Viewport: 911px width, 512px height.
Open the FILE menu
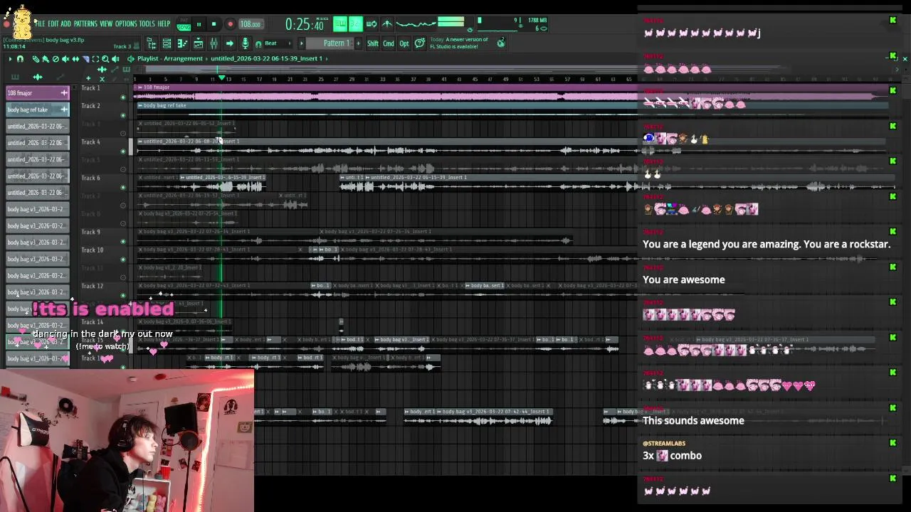click(40, 23)
